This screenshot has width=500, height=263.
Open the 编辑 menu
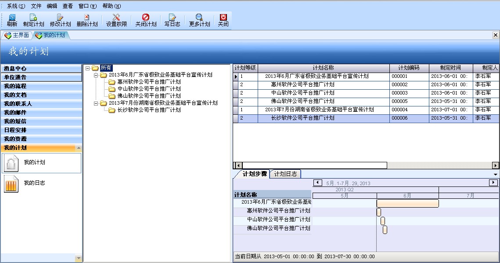click(52, 6)
